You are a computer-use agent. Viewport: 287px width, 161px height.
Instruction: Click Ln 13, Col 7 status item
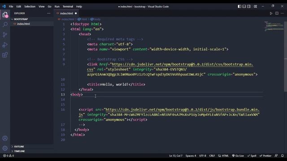tap(176, 156)
